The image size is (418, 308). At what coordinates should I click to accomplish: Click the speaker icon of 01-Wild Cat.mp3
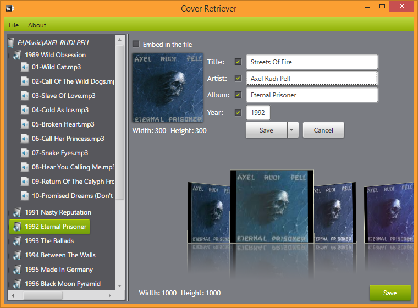pos(25,67)
